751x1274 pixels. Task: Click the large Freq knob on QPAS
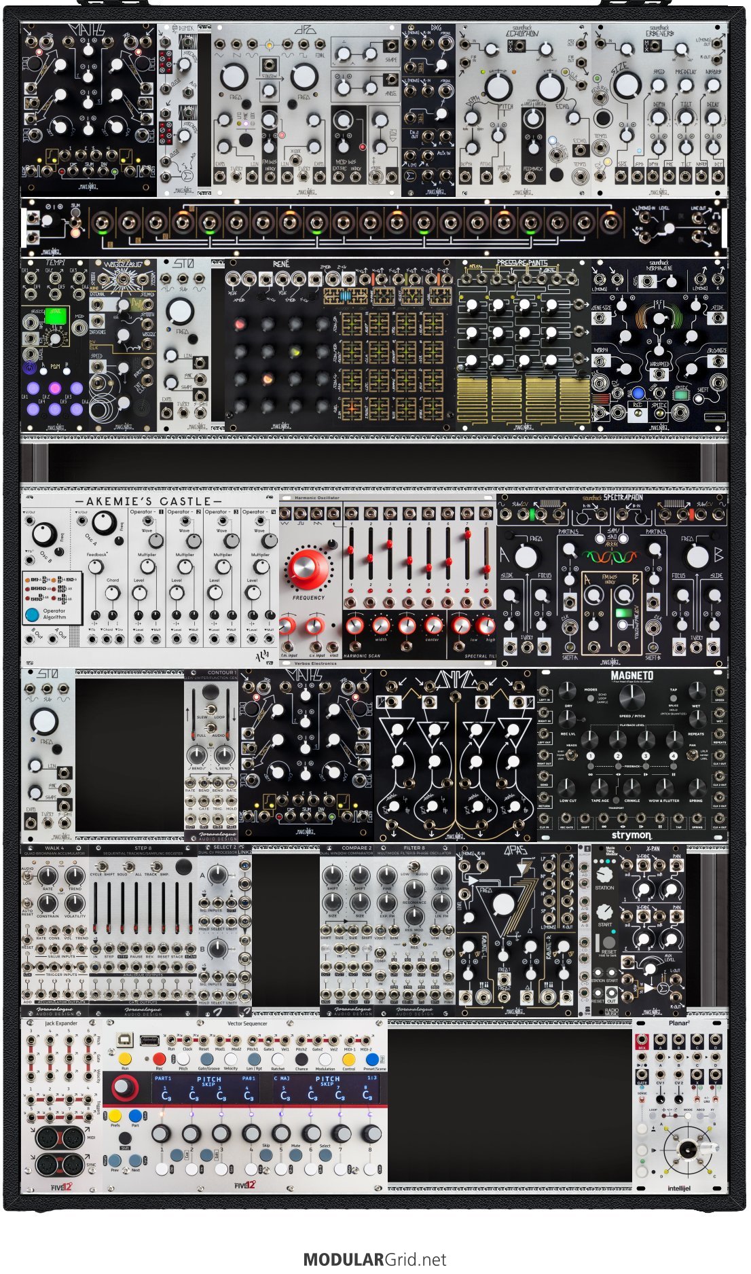point(503,904)
